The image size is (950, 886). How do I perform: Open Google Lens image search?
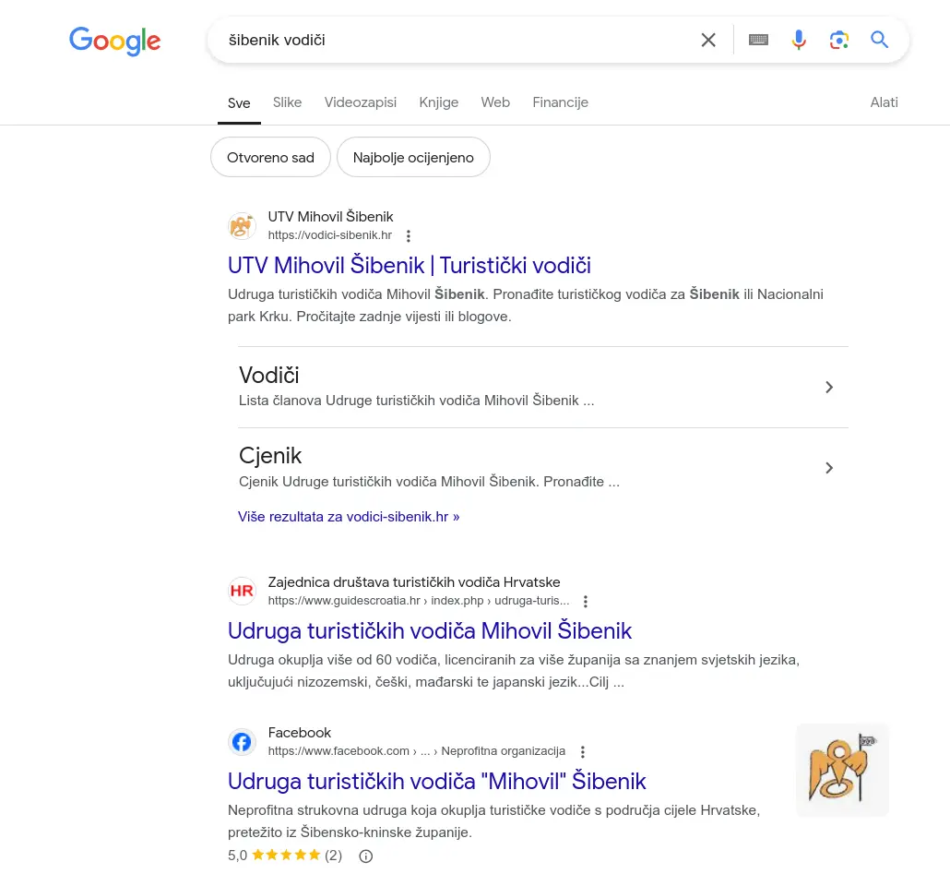pos(839,40)
